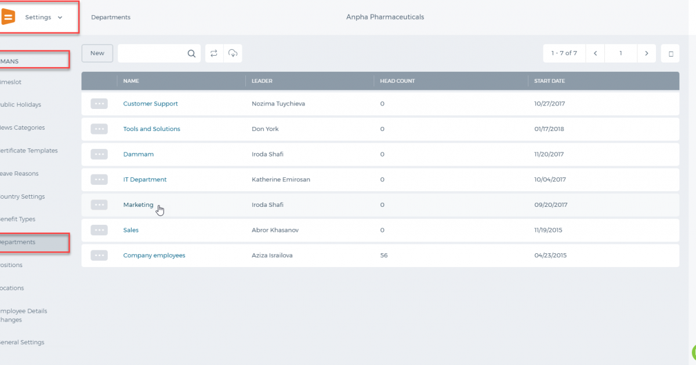The width and height of the screenshot is (696, 365).
Task: Go to next page arrow
Action: [x=647, y=53]
